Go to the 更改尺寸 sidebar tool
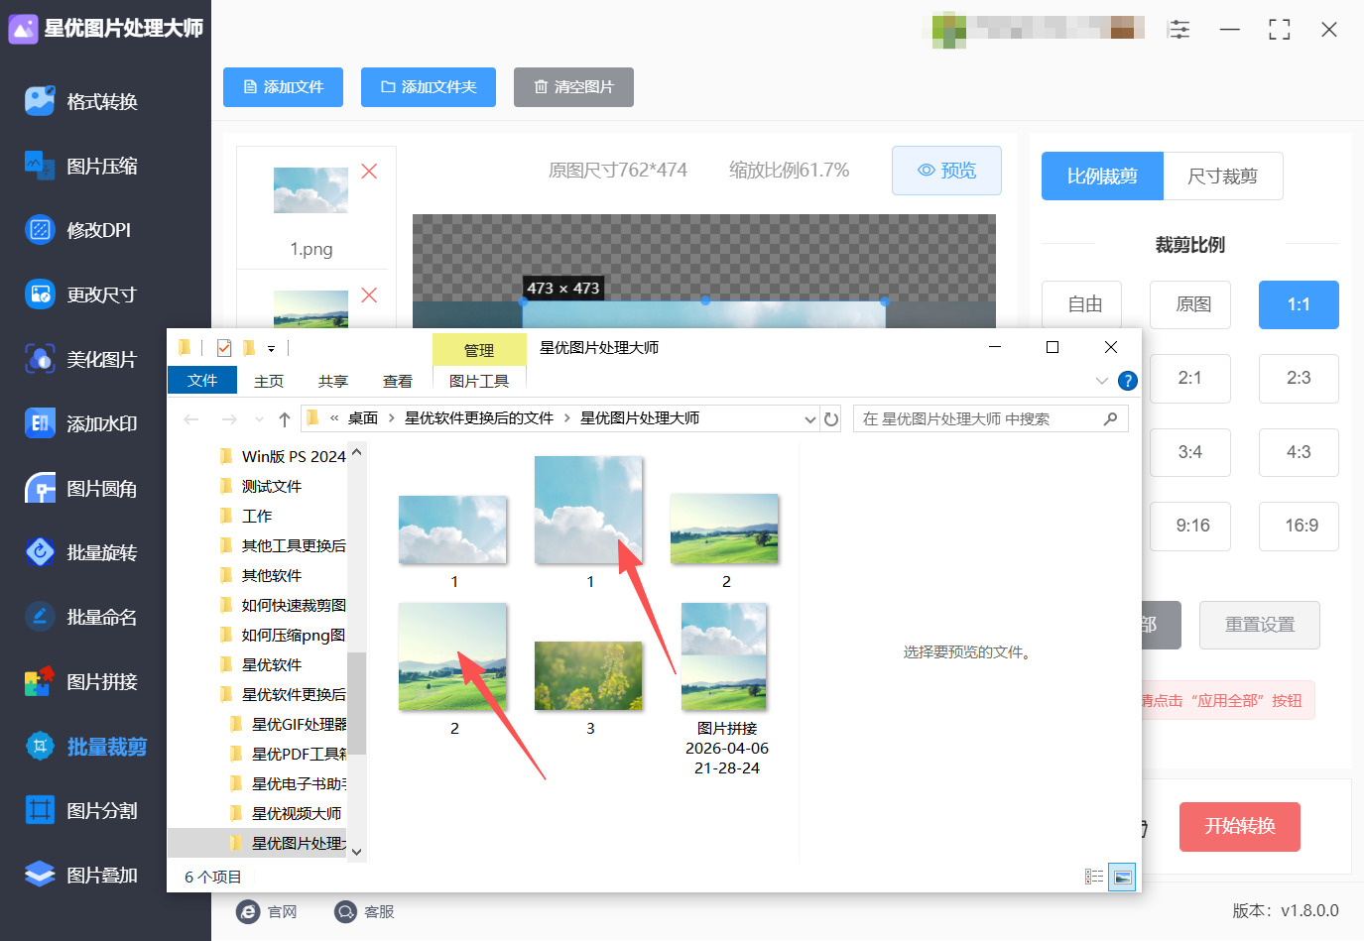The image size is (1364, 941). coord(81,294)
